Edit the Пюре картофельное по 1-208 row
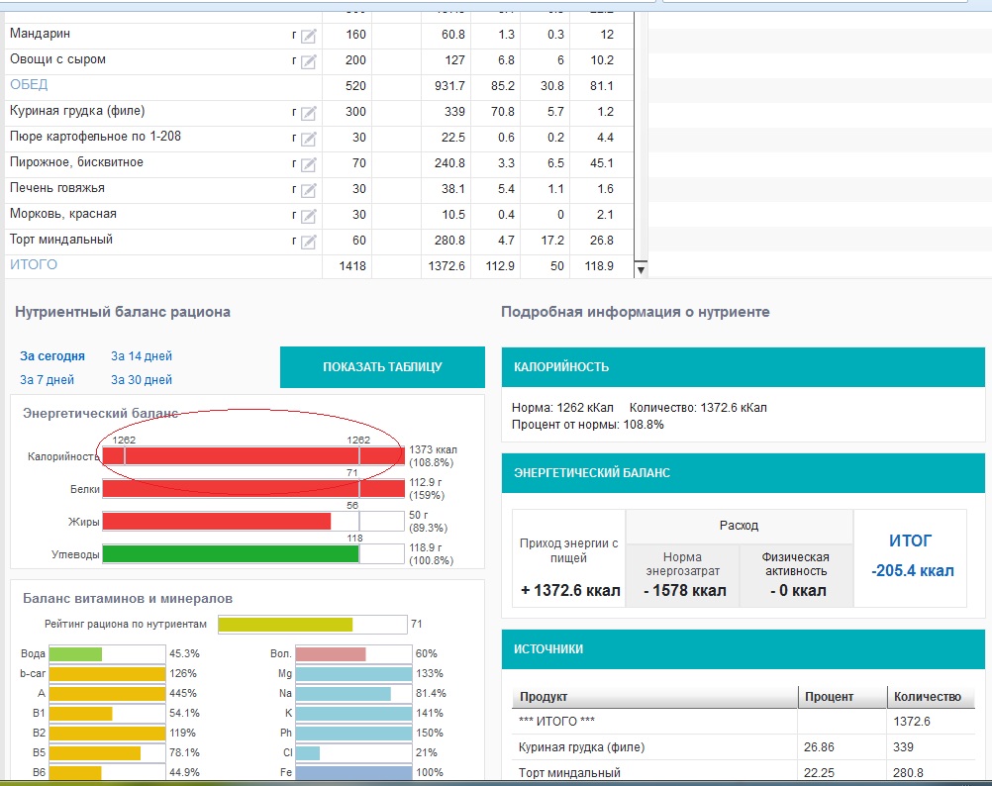 click(x=308, y=139)
